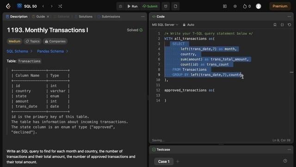The image size is (296, 167).
Task: Switch to the Editorial tab
Action: click(62, 17)
